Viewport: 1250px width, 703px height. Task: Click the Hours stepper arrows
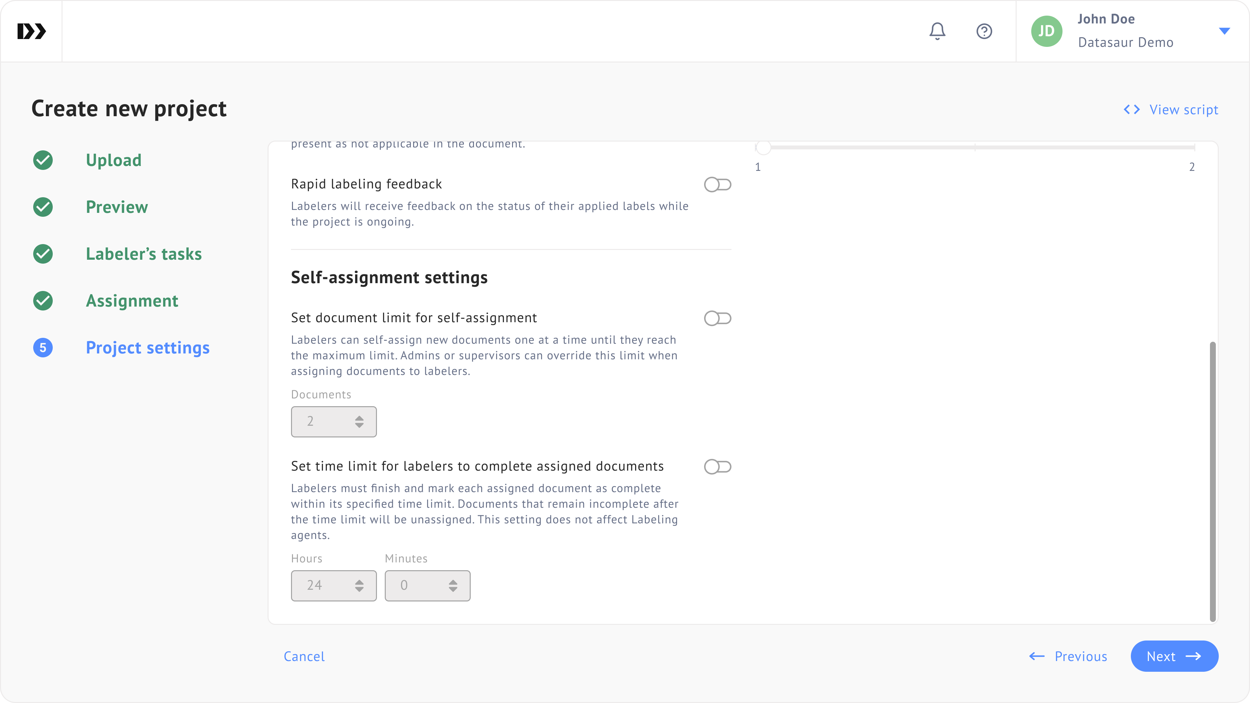[359, 586]
